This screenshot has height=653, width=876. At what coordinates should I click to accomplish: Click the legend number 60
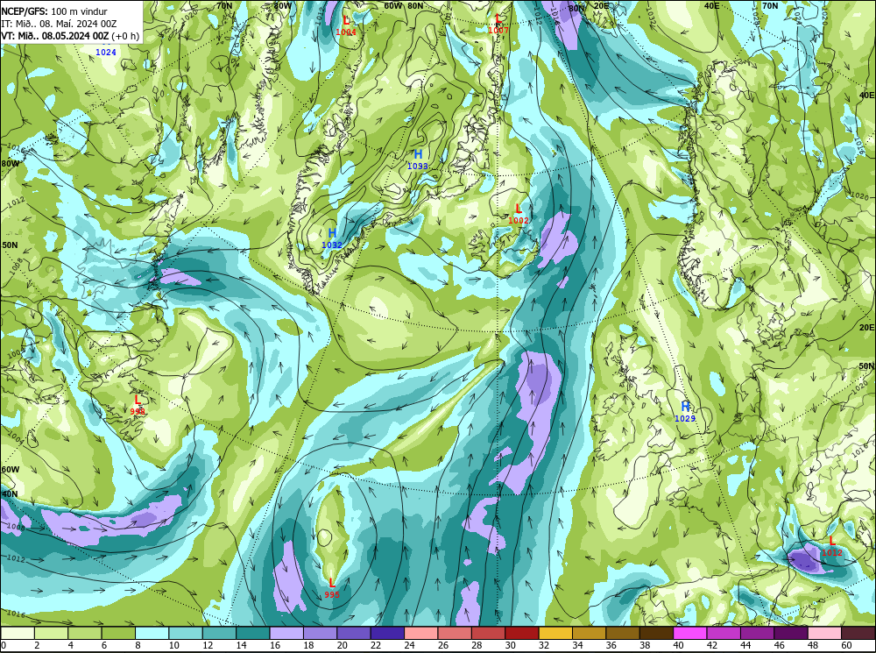[x=846, y=645]
